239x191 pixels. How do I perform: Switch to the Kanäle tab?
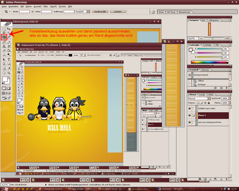click(202, 95)
